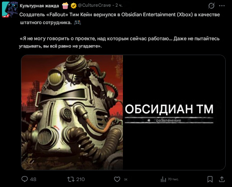Open the three-dot more options menu
The image size is (232, 187).
coord(222,6)
